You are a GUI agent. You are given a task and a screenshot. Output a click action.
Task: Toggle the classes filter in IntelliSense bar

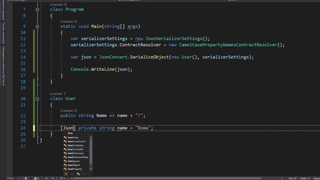coord(78,174)
